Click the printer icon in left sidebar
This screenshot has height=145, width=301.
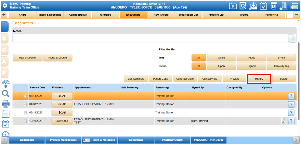click(x=5, y=103)
